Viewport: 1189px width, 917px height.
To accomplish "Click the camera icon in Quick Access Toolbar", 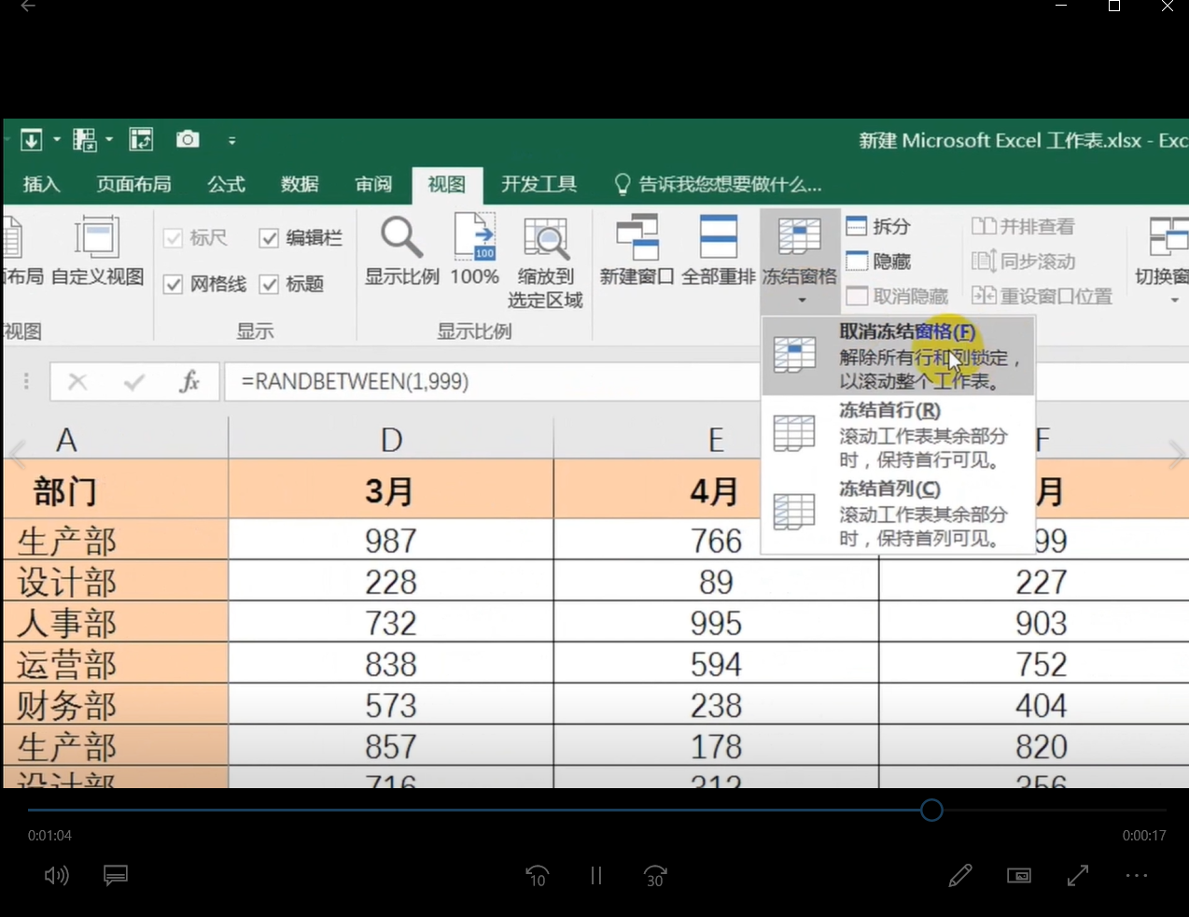I will pyautogui.click(x=187, y=138).
